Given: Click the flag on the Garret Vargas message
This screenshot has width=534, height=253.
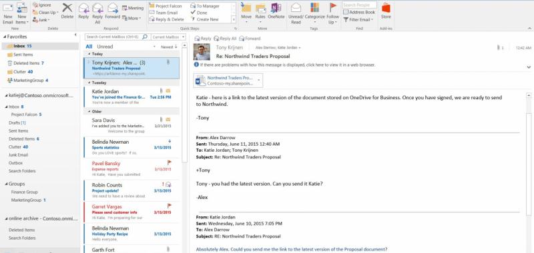Looking at the screenshot, I should (x=170, y=206).
